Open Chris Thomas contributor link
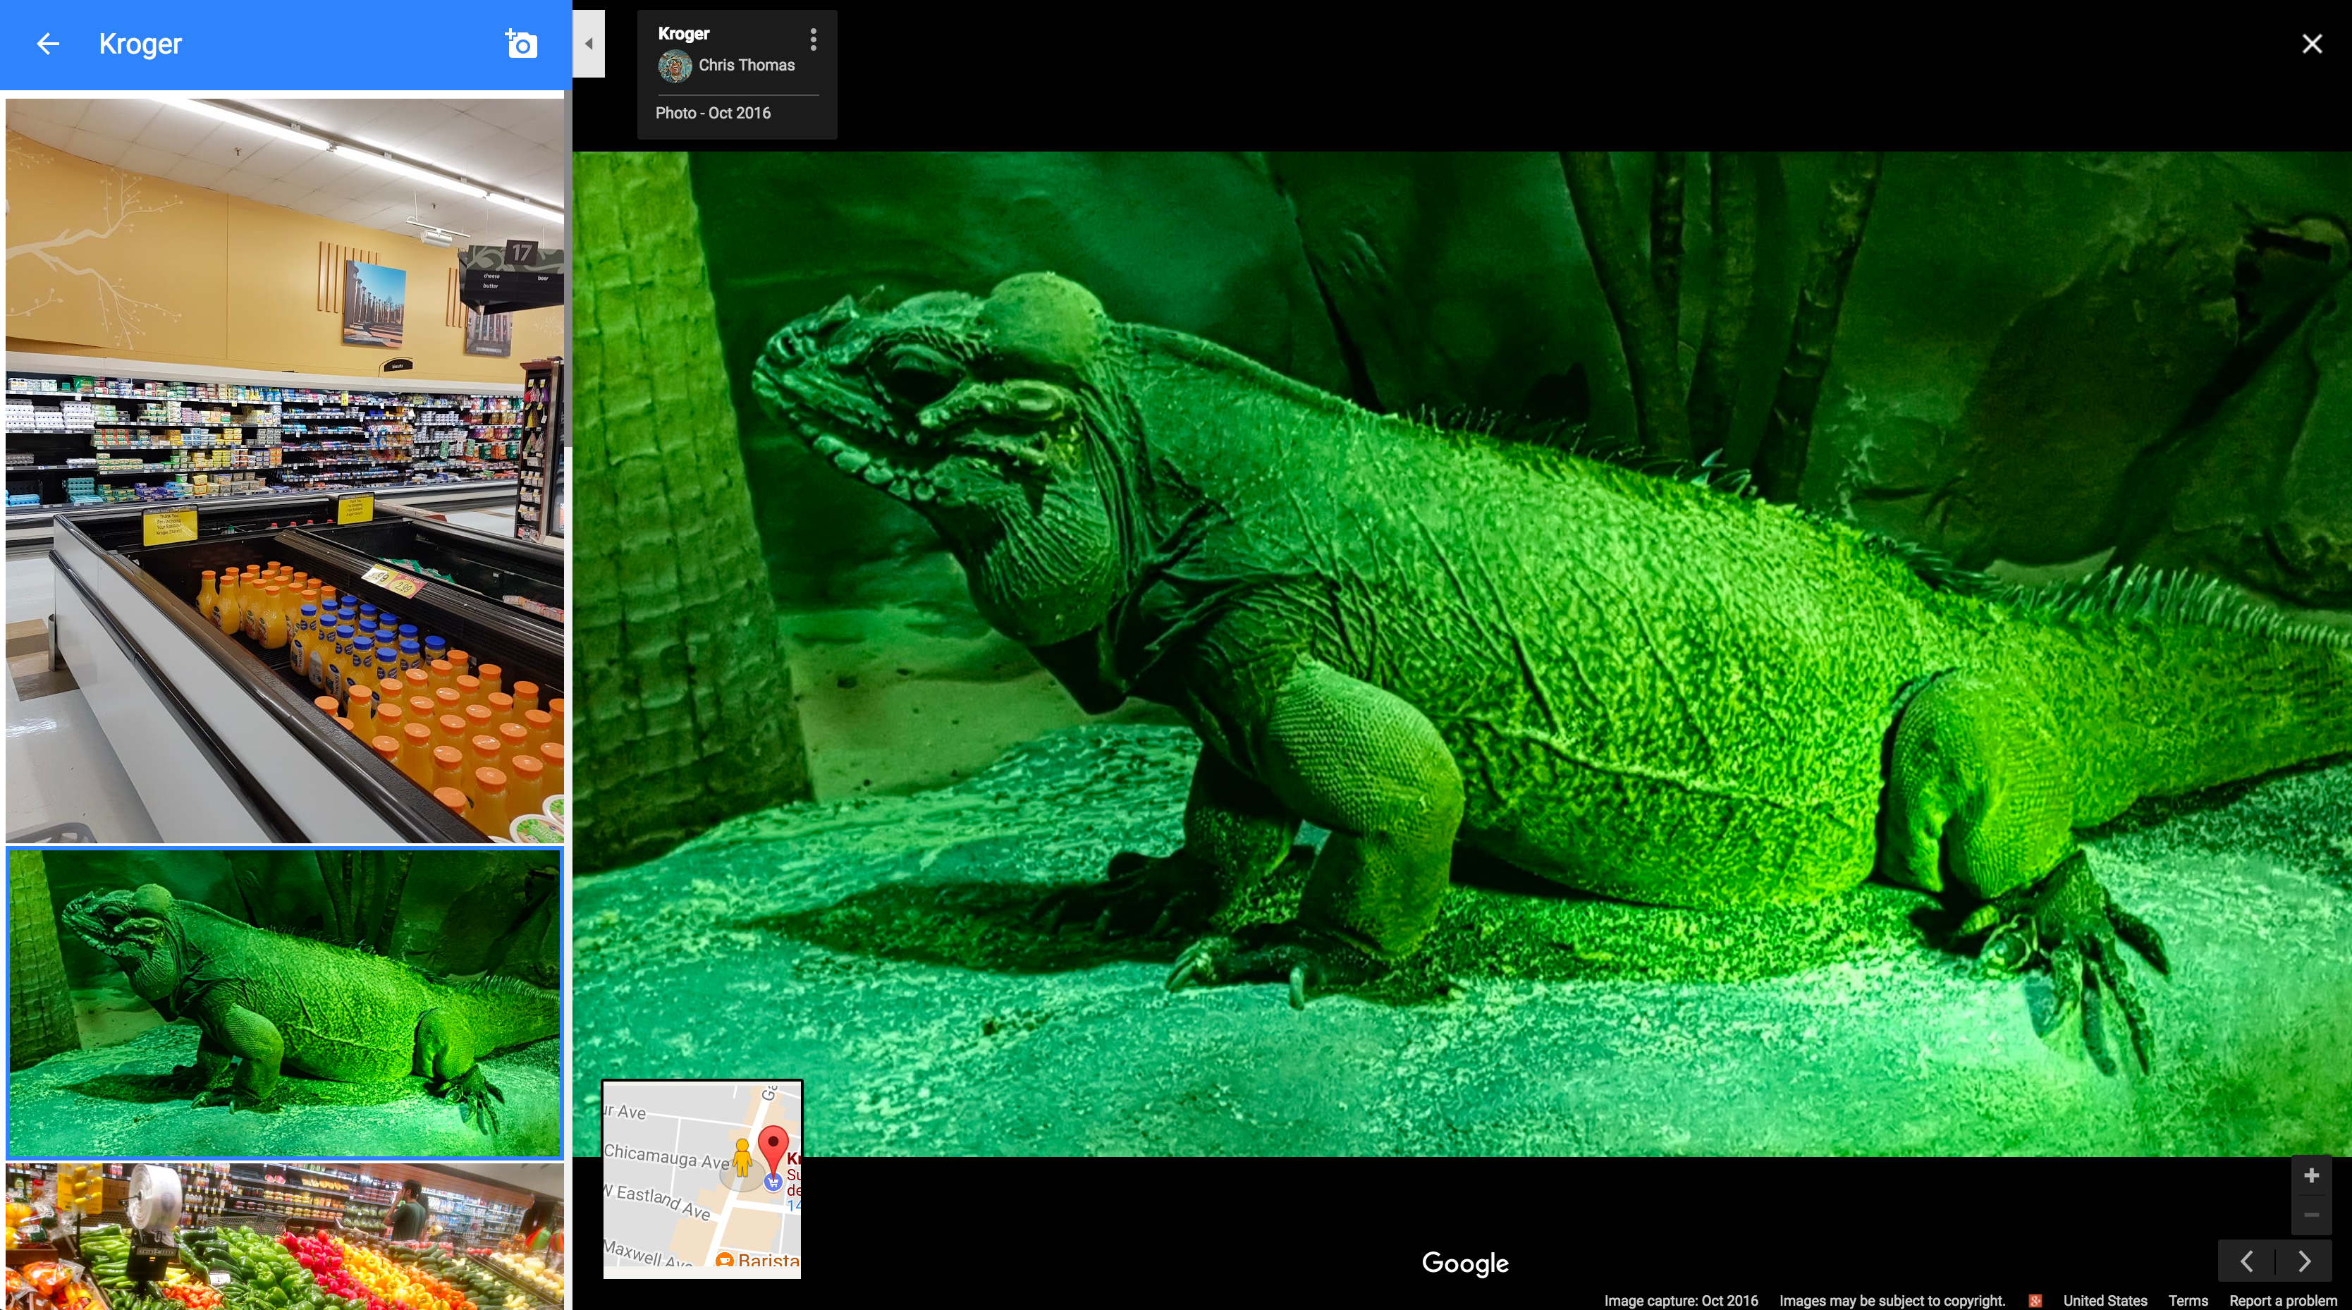 746,66
